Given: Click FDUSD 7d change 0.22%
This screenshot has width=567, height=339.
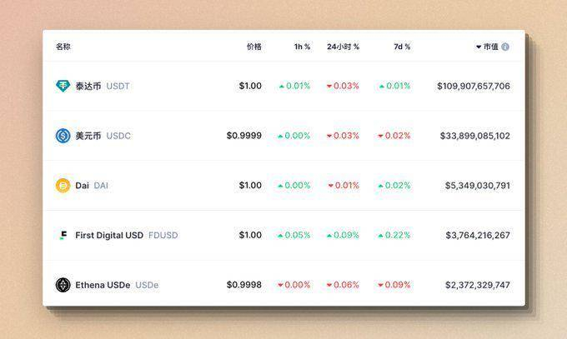Looking at the screenshot, I should 394,236.
